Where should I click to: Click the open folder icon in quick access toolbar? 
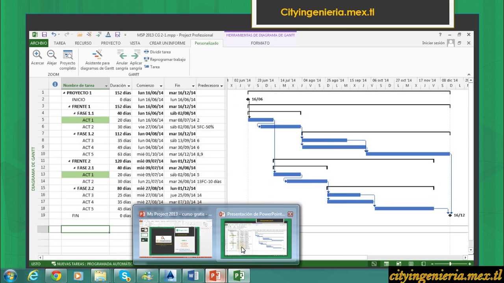coord(80,35)
